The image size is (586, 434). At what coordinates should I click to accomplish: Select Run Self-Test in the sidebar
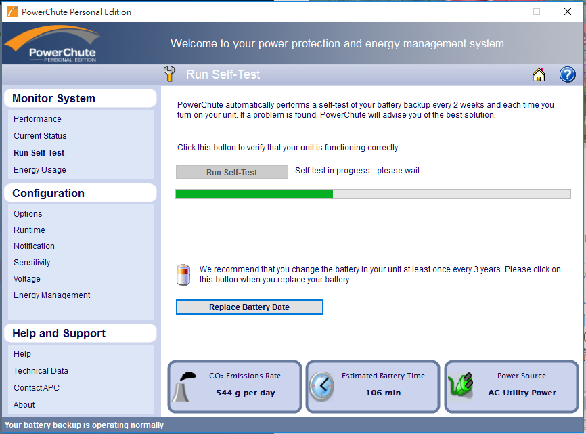tap(39, 152)
